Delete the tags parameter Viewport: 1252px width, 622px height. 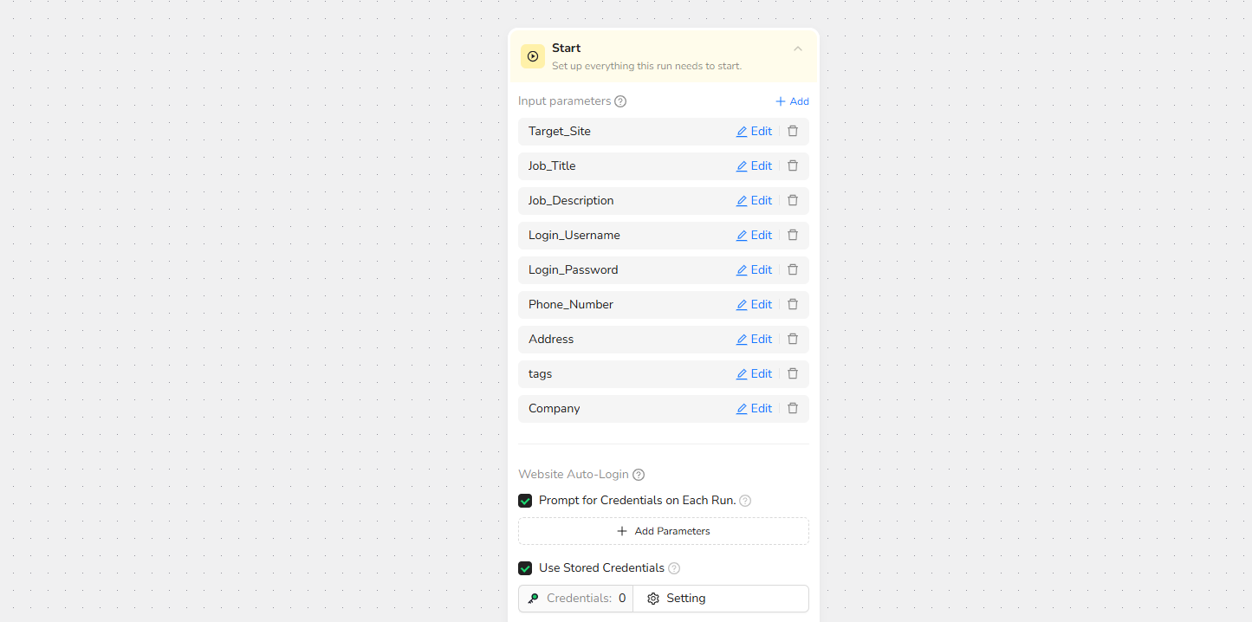tap(792, 374)
